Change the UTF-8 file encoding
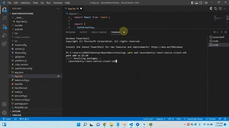229x128 pixels. [x=171, y=119]
